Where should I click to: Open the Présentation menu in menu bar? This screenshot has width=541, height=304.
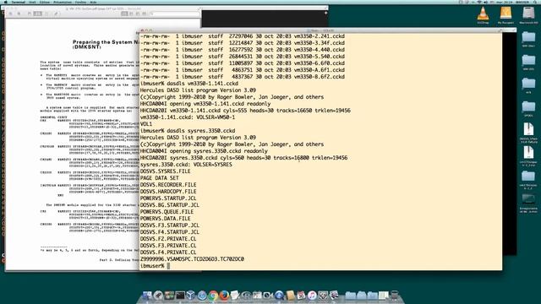click(63, 2)
